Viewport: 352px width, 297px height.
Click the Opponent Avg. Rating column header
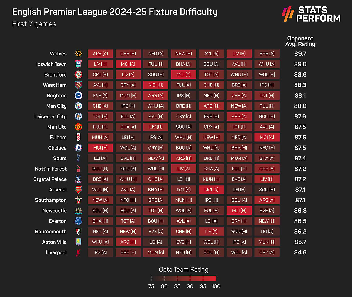coord(300,41)
